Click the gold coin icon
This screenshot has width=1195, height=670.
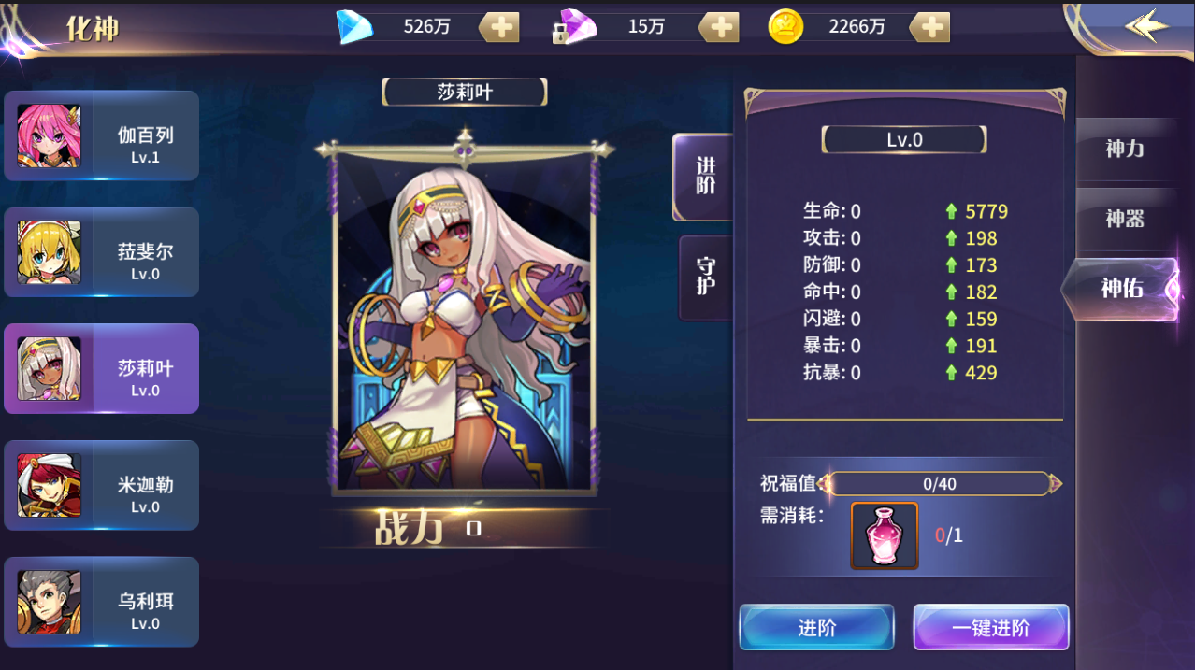pyautogui.click(x=785, y=27)
